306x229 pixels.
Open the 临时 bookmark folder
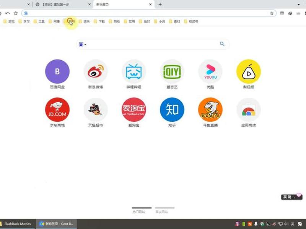(x=144, y=21)
